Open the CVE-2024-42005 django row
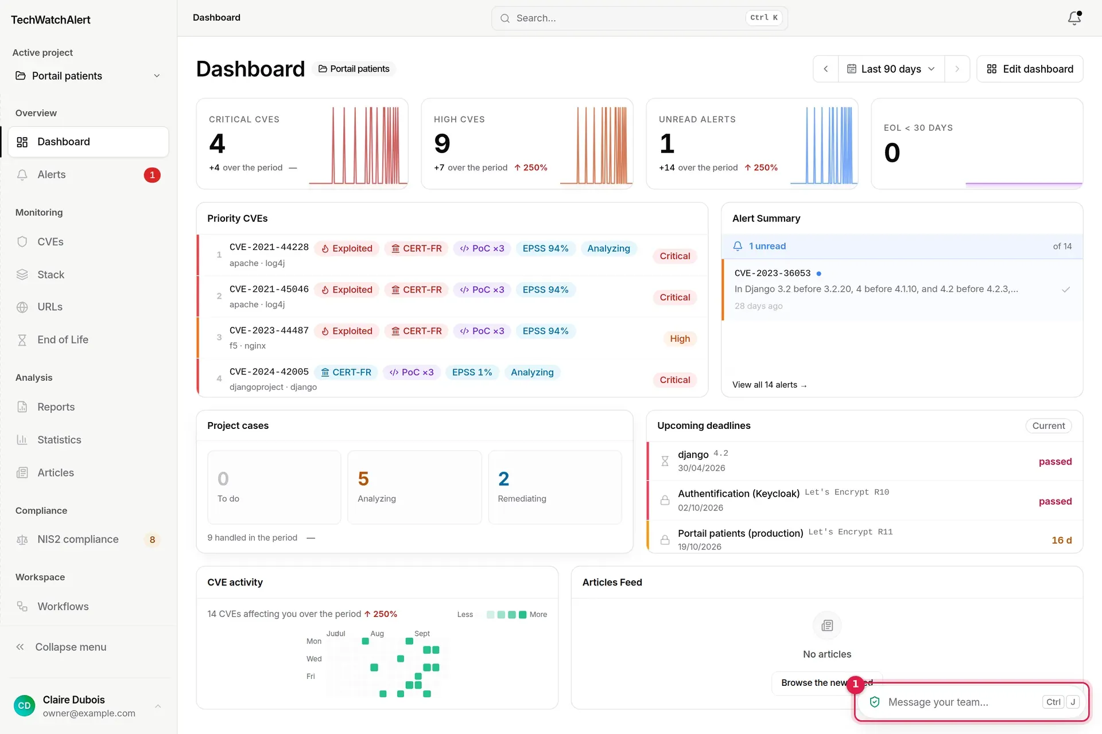Screen dimensions: 1102x734 tap(452, 379)
